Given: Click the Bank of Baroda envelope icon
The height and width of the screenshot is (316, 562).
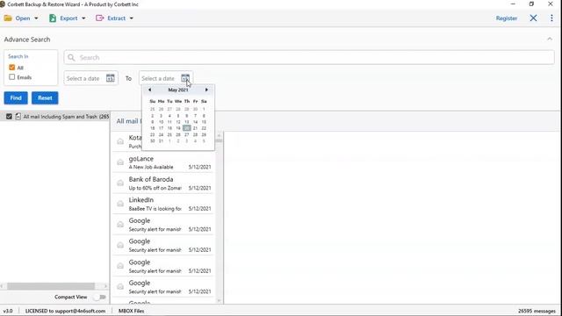Looking at the screenshot, I should [120, 183].
